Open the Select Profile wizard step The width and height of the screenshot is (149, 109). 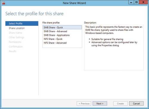coord(22,24)
